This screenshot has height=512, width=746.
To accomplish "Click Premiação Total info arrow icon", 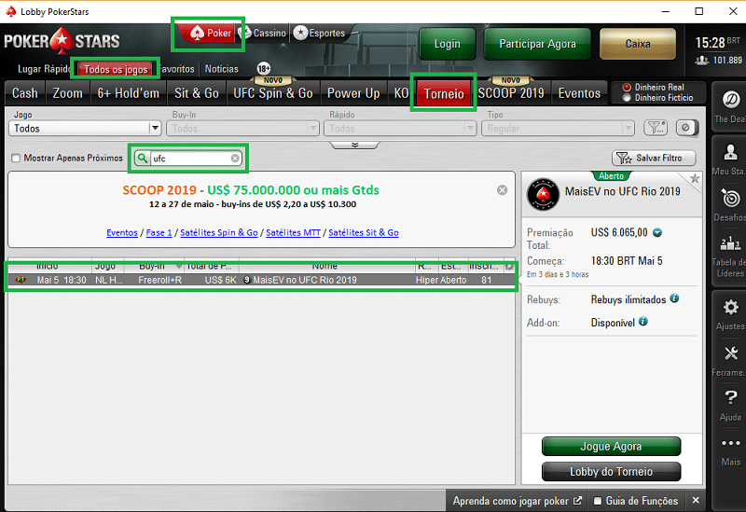I will [x=657, y=232].
